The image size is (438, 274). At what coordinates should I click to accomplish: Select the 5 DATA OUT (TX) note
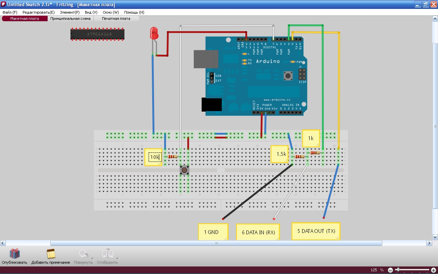[x=316, y=231]
